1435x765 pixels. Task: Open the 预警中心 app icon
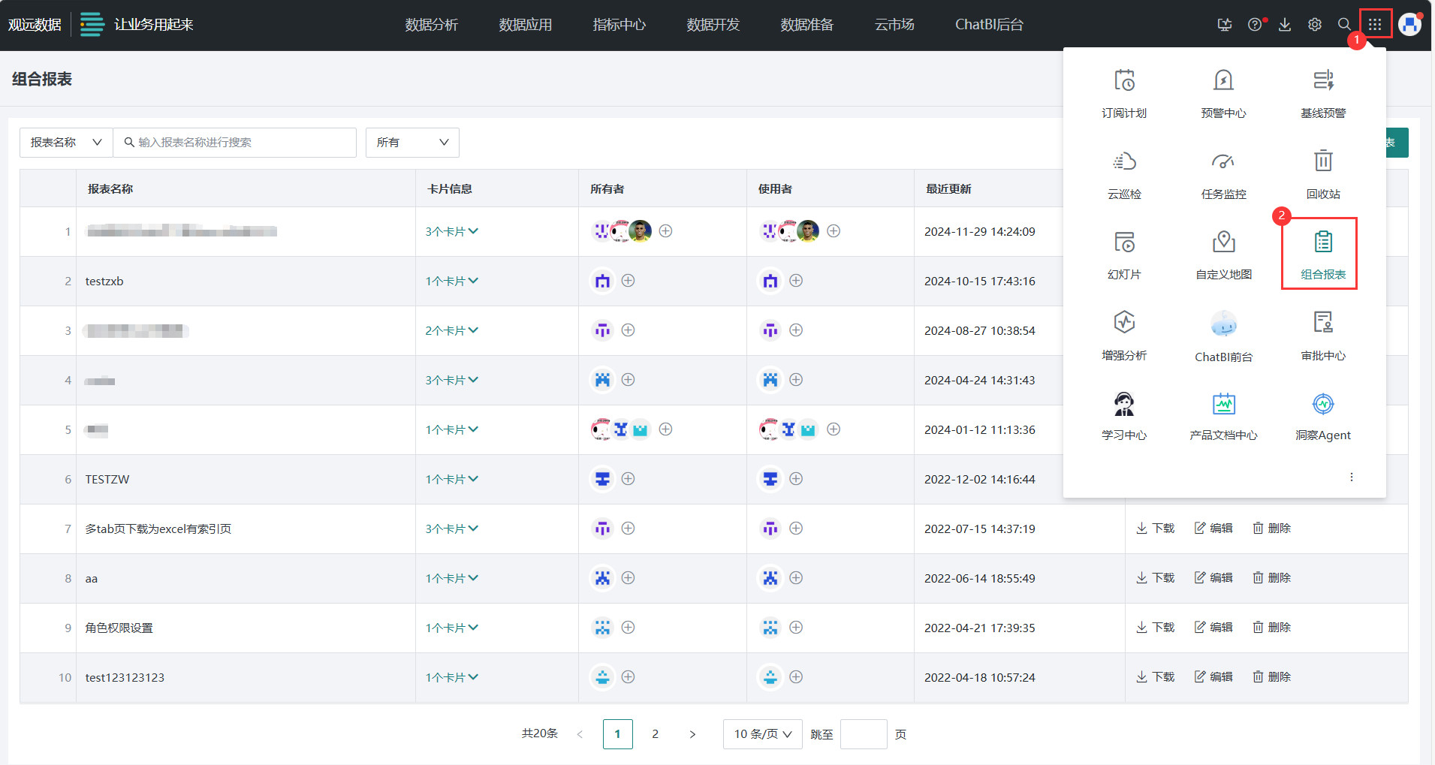pyautogui.click(x=1223, y=92)
